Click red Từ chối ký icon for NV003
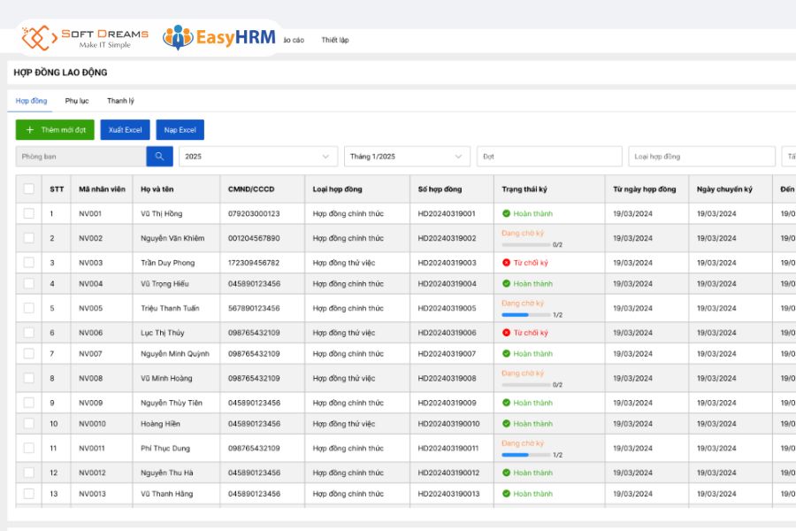The image size is (796, 531). (x=506, y=263)
